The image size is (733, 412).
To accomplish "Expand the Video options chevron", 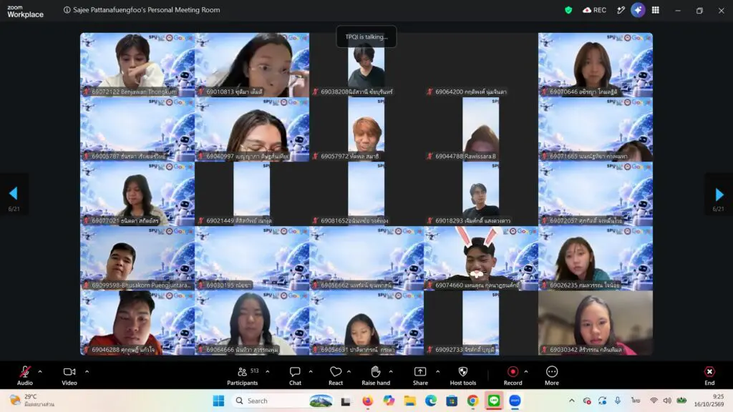I will tap(87, 372).
